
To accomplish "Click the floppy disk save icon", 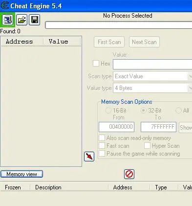I will (35, 20).
